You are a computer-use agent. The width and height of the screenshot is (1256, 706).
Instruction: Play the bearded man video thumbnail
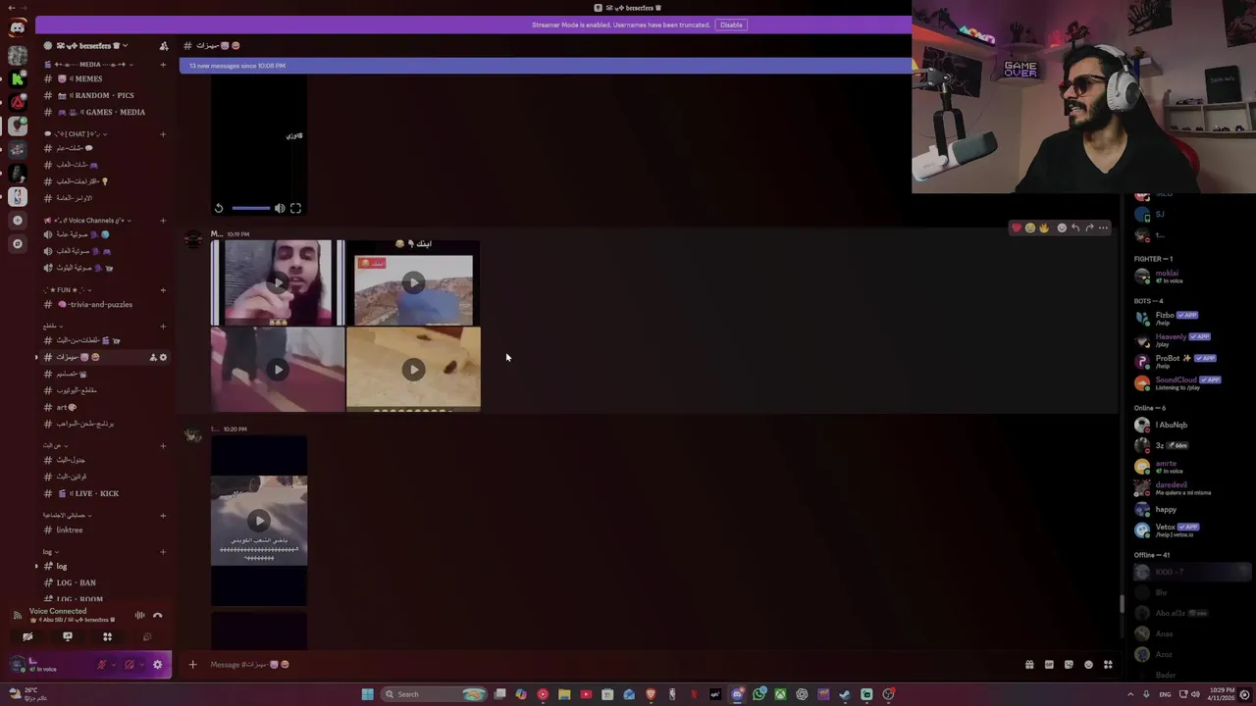point(278,283)
